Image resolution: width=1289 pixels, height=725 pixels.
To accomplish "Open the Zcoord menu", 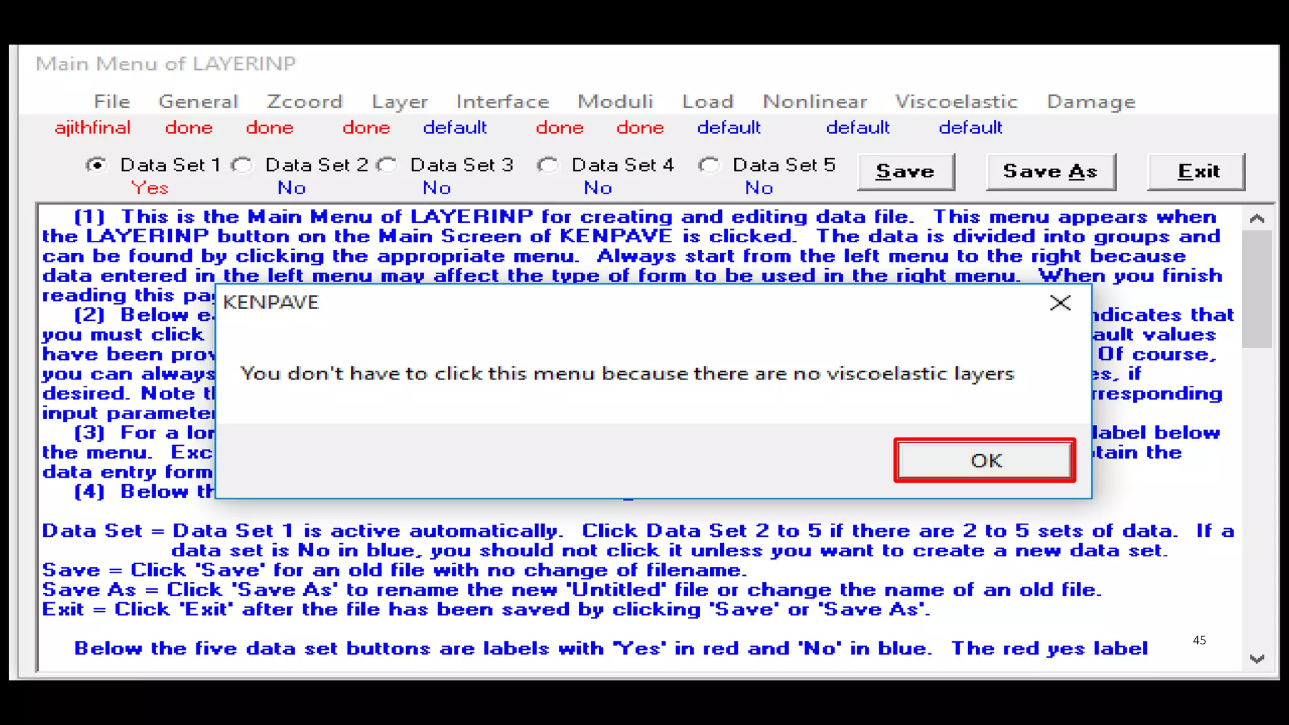I will point(305,102).
